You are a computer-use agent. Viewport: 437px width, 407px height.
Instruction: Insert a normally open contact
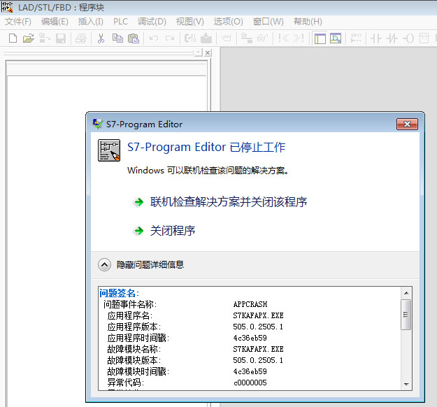pos(375,38)
